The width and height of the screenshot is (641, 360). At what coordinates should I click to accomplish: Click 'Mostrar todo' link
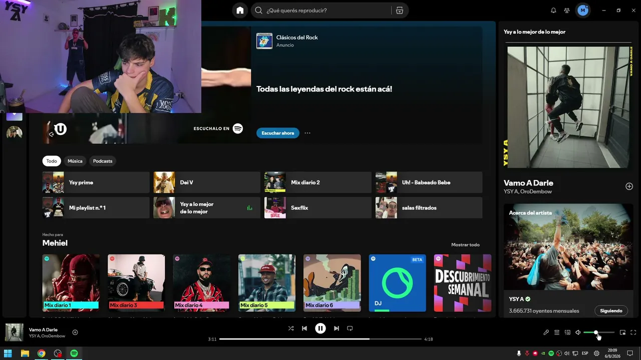click(x=465, y=244)
